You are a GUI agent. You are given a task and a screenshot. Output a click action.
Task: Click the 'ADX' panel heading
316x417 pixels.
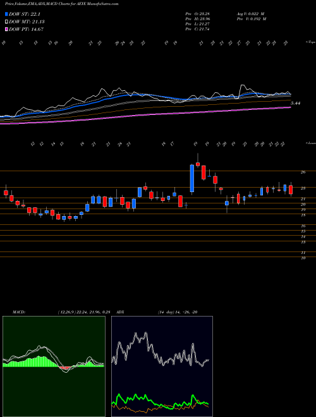120,312
